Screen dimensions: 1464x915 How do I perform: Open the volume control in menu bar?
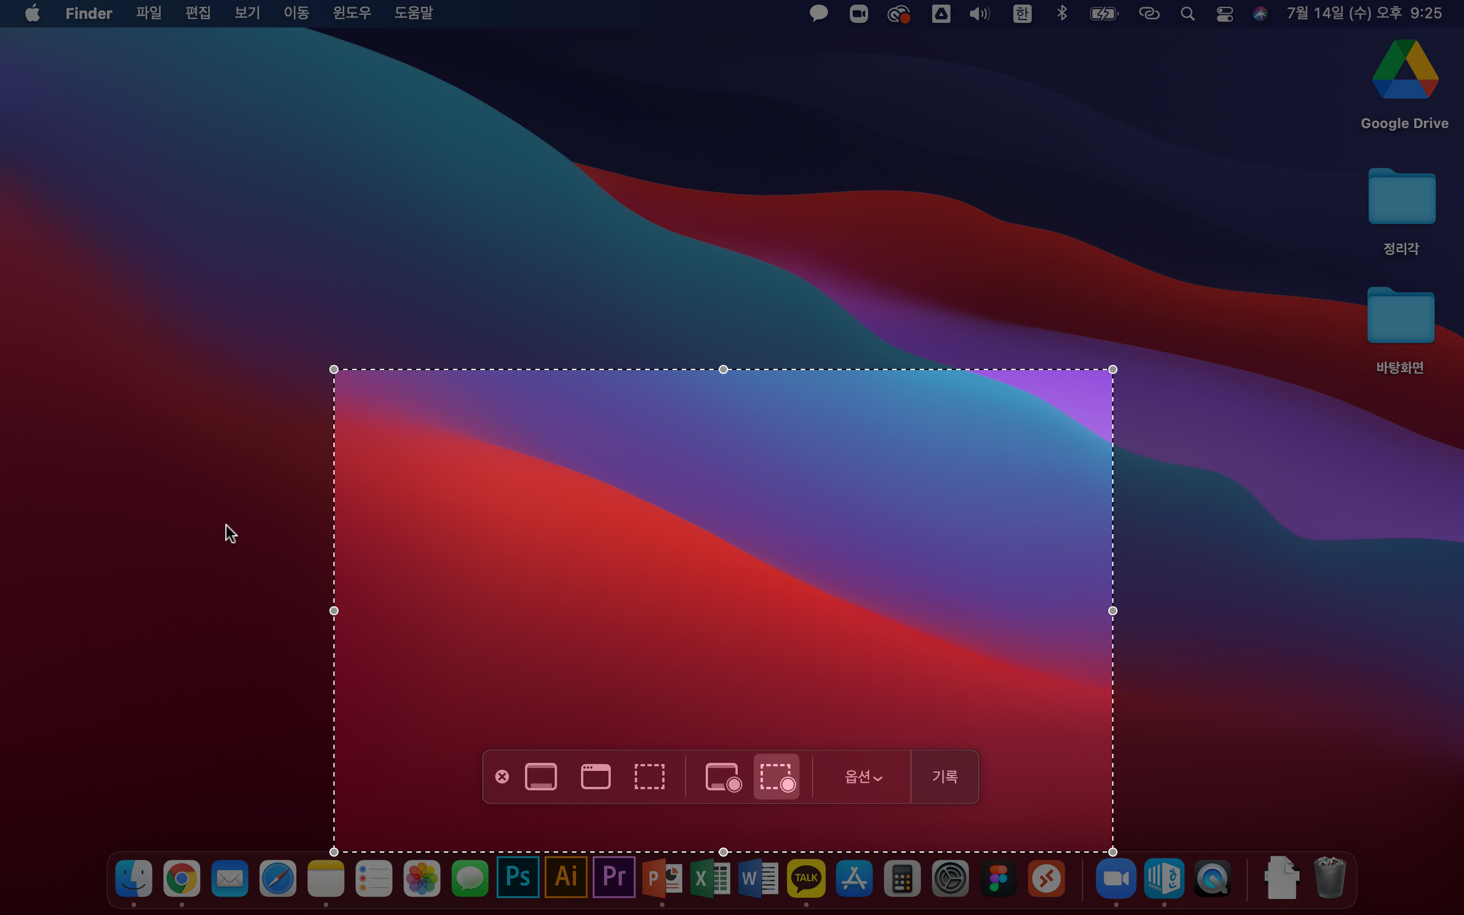pos(980,13)
